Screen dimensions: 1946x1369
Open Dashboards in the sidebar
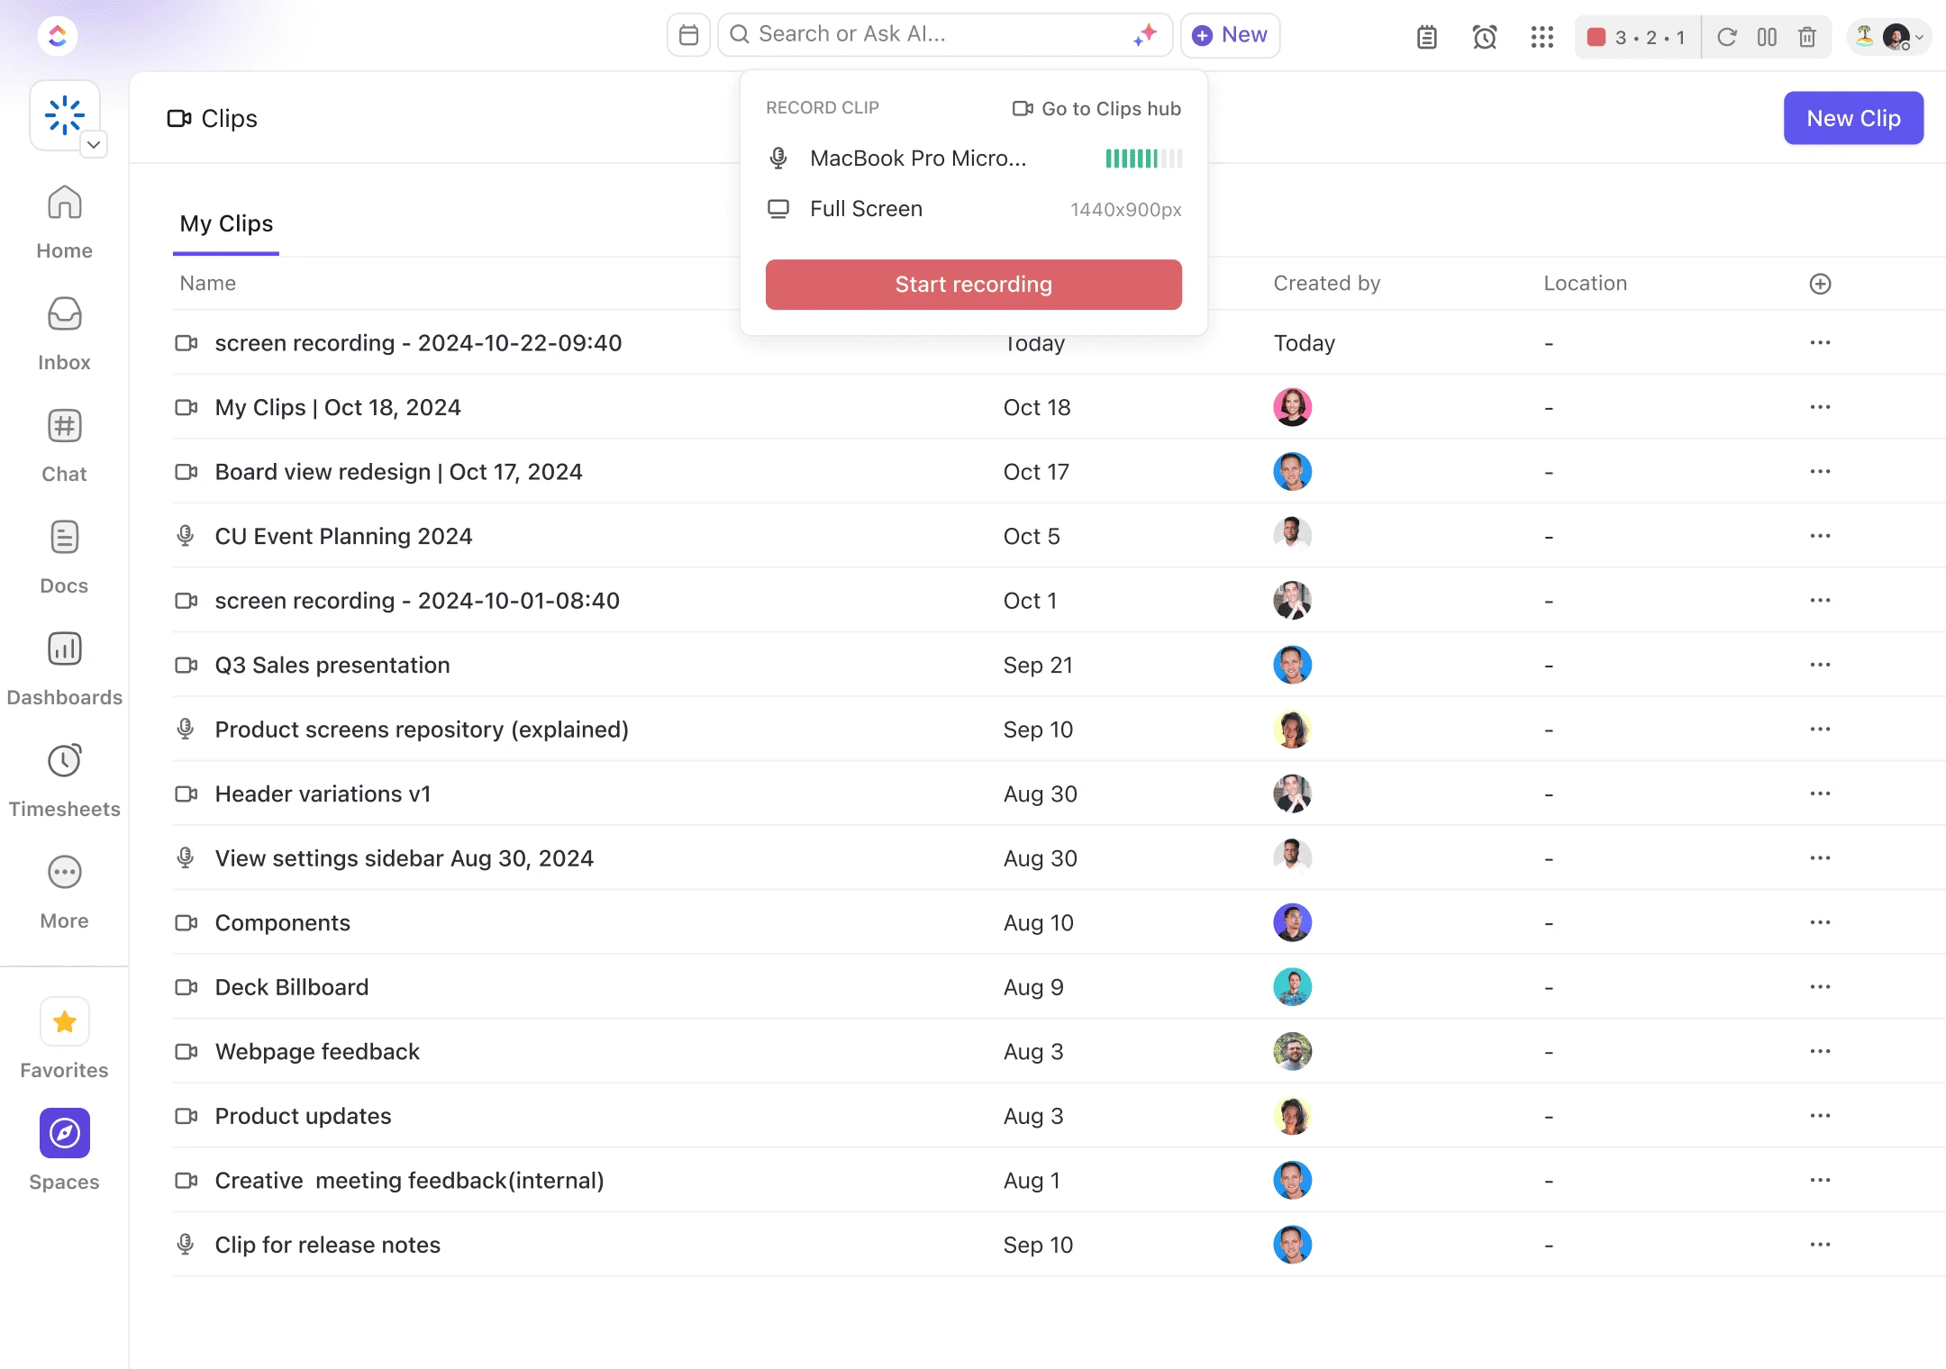pos(64,649)
